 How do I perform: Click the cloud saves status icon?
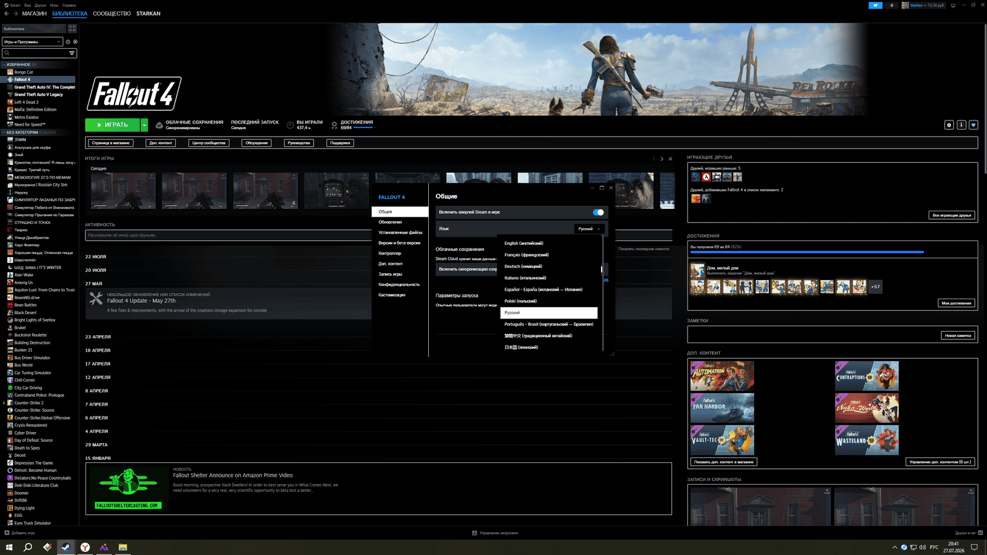pos(159,125)
